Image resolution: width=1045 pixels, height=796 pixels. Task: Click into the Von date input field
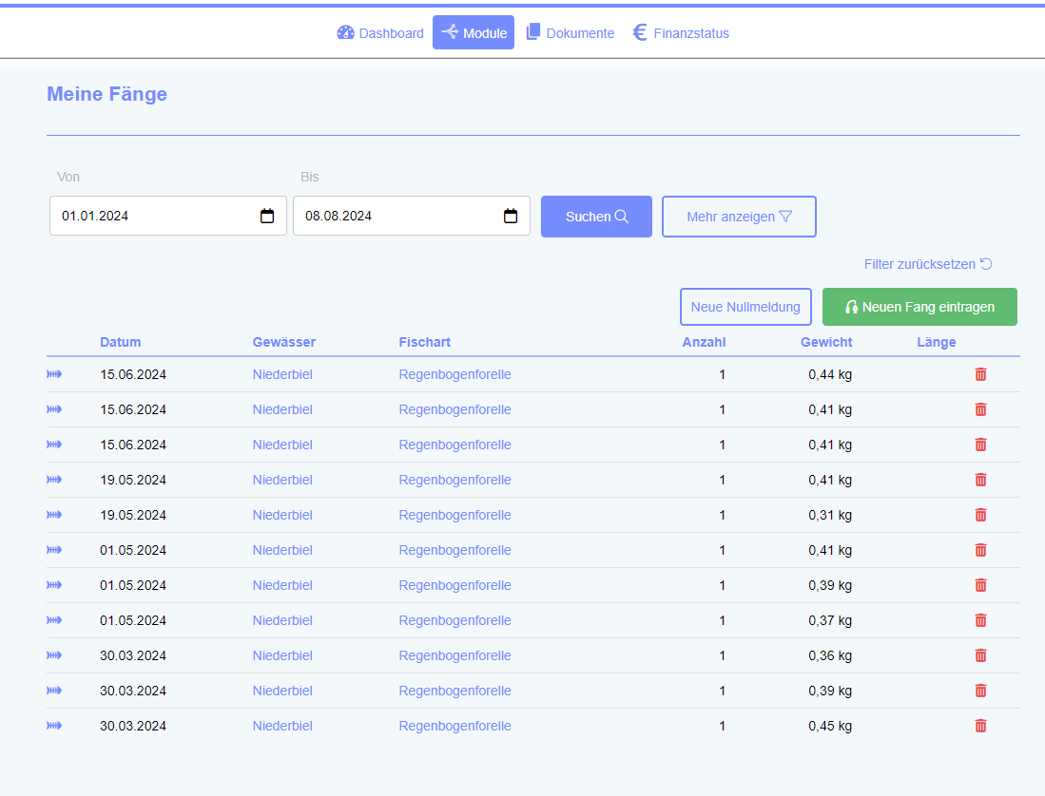click(x=152, y=216)
